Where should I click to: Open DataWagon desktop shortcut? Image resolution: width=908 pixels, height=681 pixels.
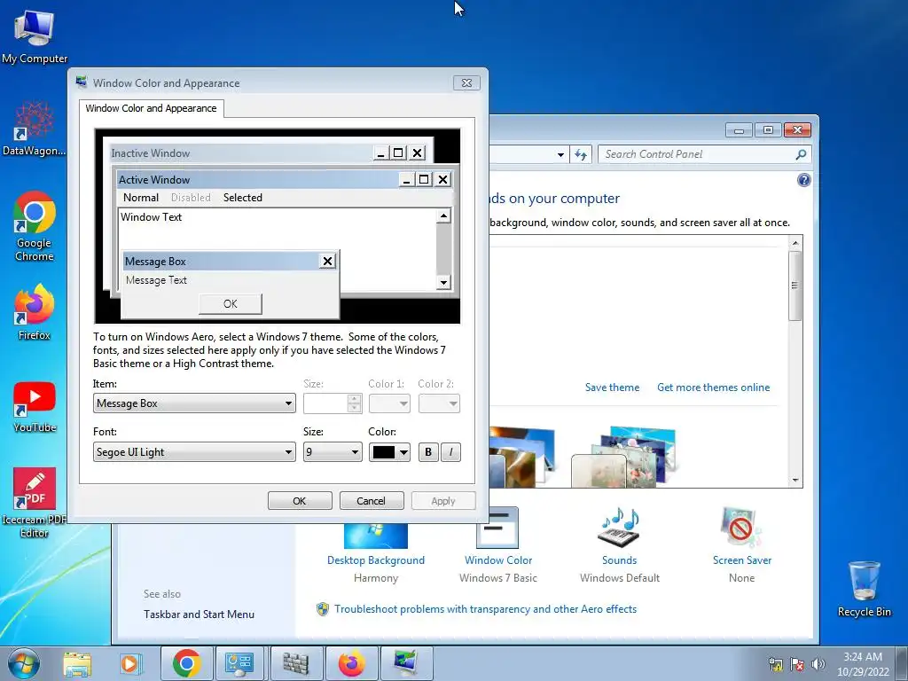35,129
